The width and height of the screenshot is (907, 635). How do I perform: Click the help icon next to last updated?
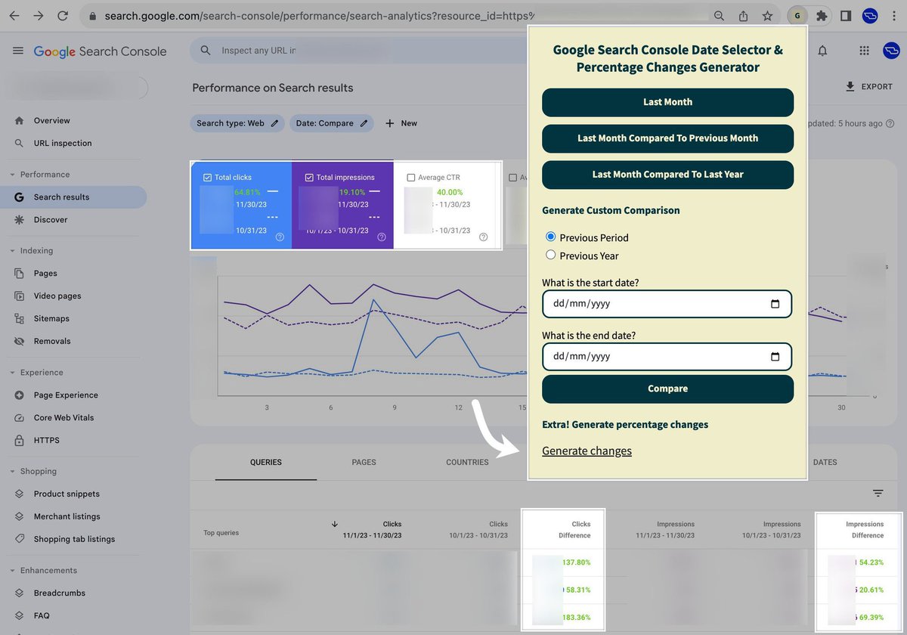tap(890, 123)
